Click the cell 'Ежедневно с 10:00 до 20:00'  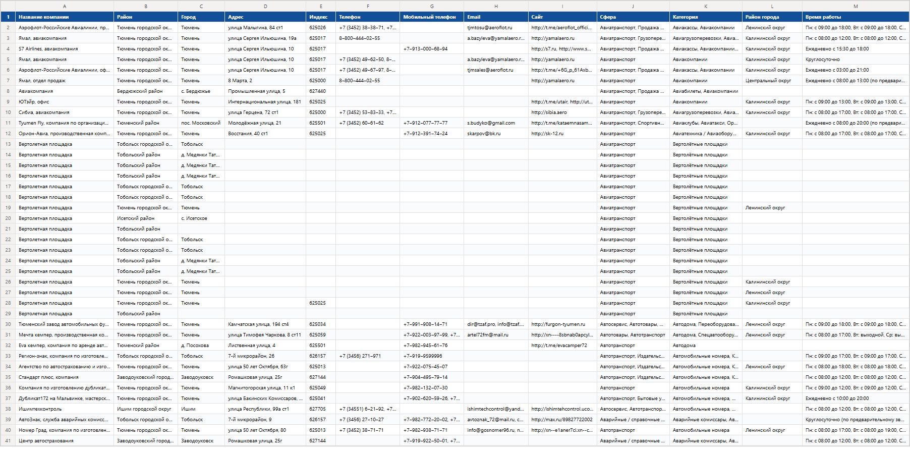(856, 399)
